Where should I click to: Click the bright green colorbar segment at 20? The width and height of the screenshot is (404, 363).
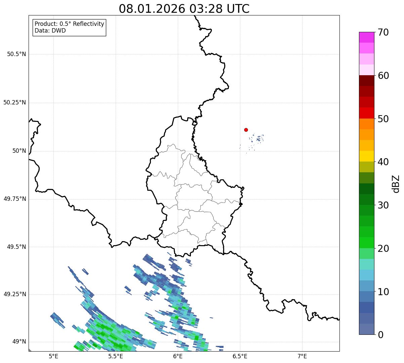click(x=366, y=243)
